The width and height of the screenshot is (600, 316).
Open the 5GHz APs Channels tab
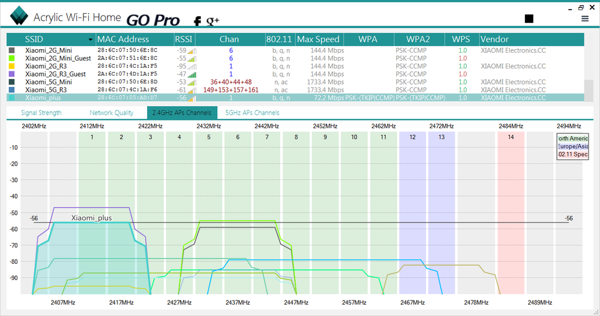[252, 112]
